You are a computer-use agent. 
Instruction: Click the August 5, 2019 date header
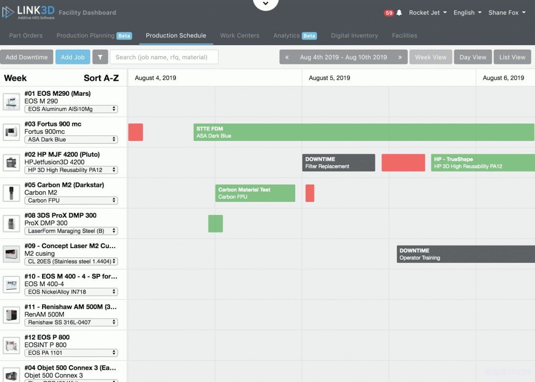(329, 78)
